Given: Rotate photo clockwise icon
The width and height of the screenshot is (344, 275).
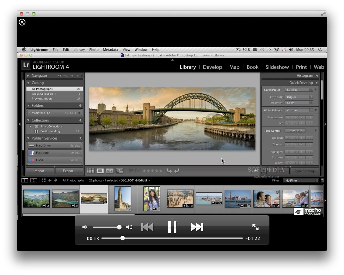Looking at the screenshot, I should [177, 171].
